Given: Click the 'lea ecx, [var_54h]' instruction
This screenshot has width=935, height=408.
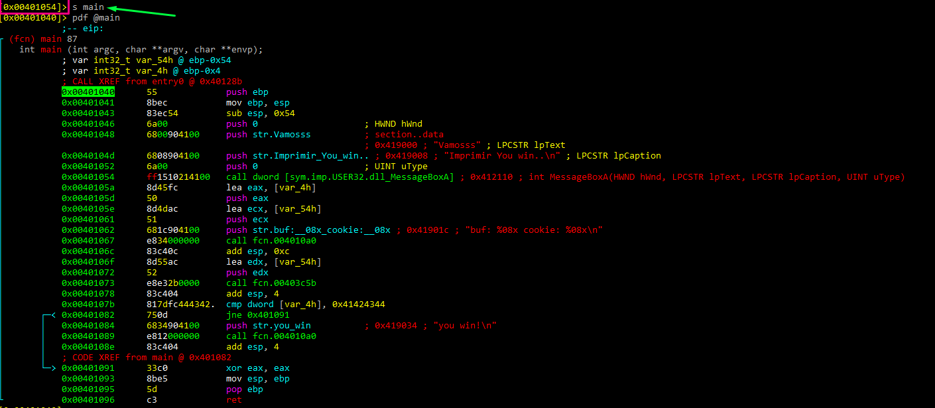Looking at the screenshot, I should click(x=274, y=208).
